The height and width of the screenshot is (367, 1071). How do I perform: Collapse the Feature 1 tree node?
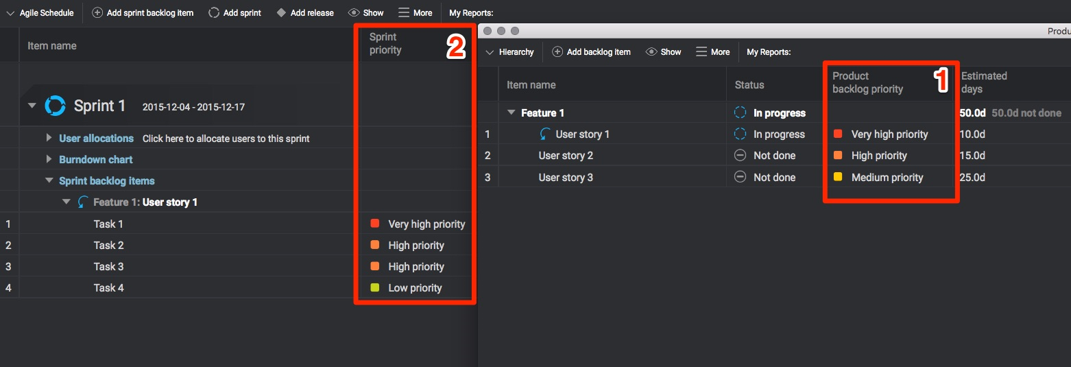click(511, 113)
